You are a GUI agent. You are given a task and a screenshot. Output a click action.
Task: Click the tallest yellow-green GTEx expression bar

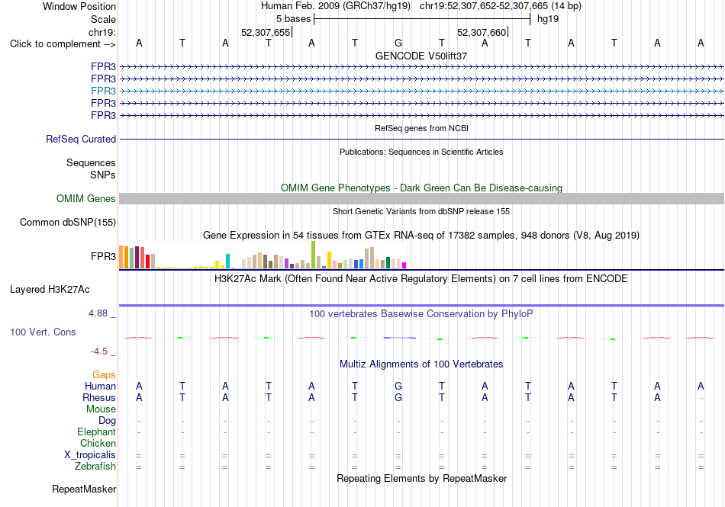(x=313, y=255)
